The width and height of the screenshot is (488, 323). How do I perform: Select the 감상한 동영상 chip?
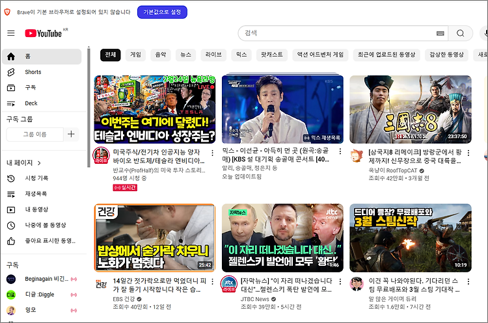(446, 55)
